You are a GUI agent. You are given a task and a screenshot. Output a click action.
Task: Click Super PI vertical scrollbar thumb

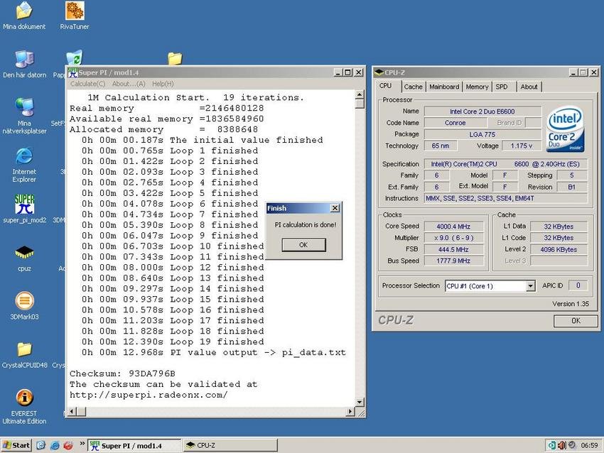coord(360,104)
